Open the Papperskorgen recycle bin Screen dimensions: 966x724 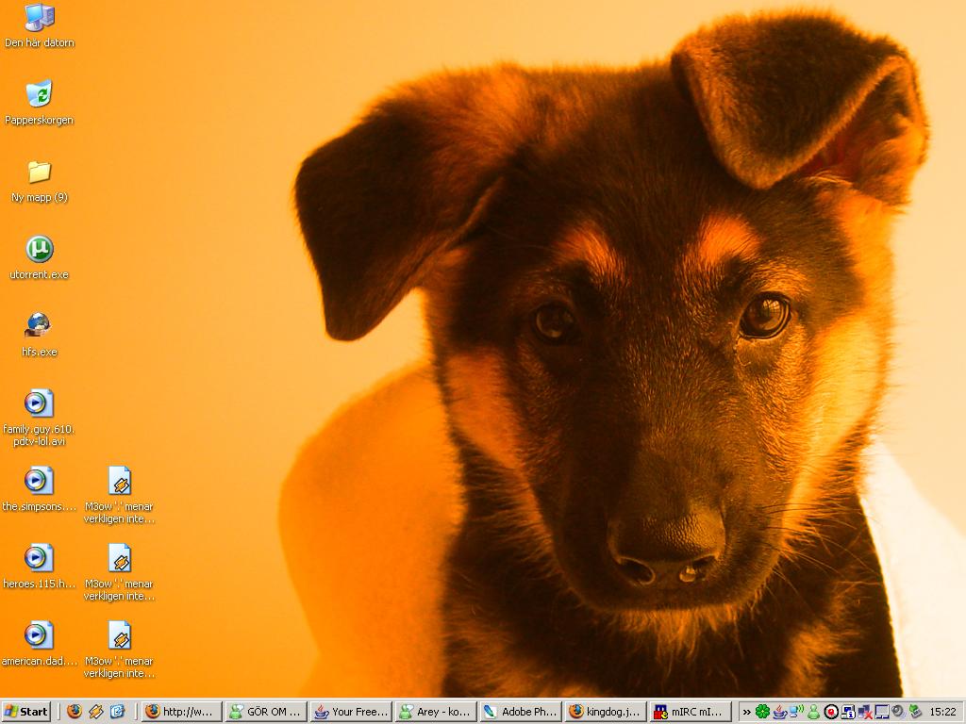point(39,95)
